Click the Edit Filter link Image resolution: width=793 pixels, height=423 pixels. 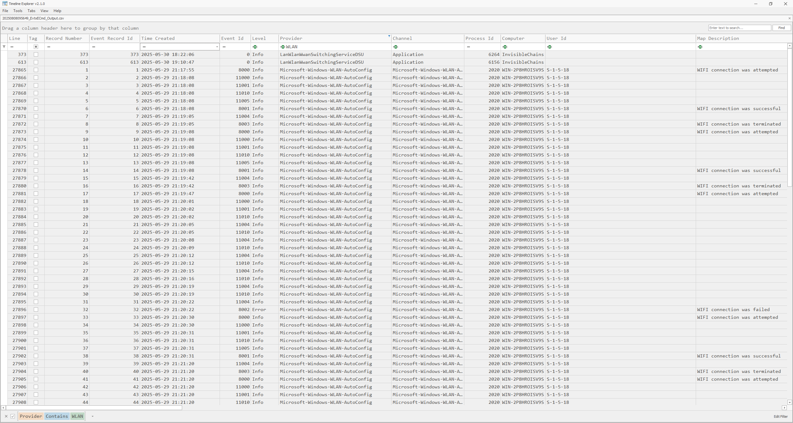click(780, 416)
